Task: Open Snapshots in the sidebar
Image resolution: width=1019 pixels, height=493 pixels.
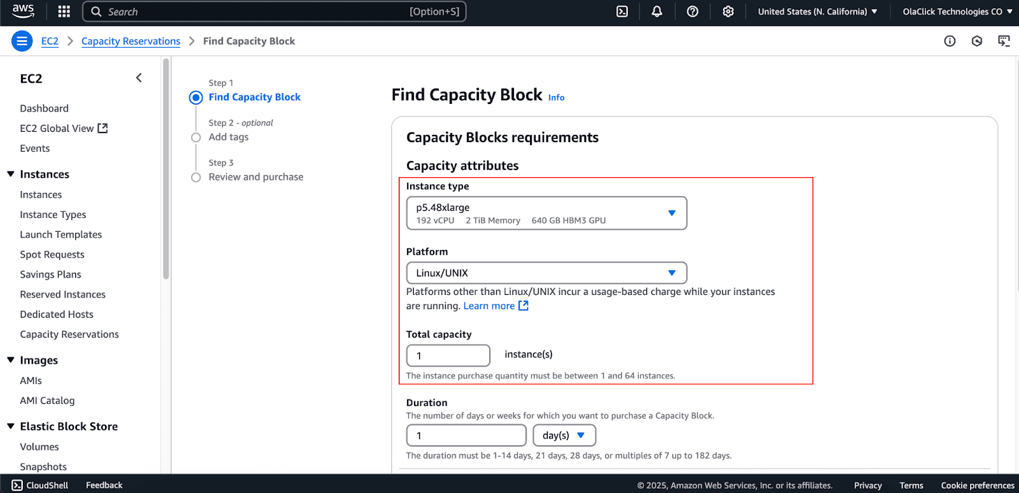Action: [x=43, y=467]
